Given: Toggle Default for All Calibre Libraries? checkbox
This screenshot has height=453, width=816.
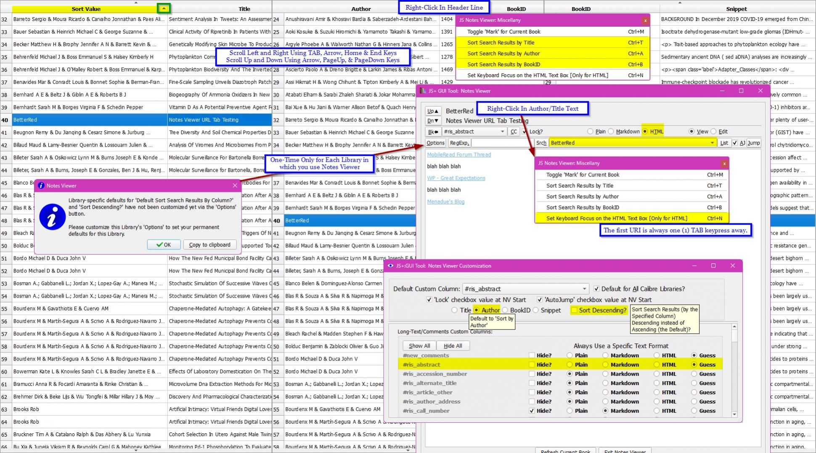Looking at the screenshot, I should click(596, 289).
